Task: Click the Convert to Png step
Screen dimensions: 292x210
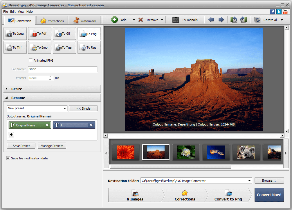Action: (x=228, y=195)
